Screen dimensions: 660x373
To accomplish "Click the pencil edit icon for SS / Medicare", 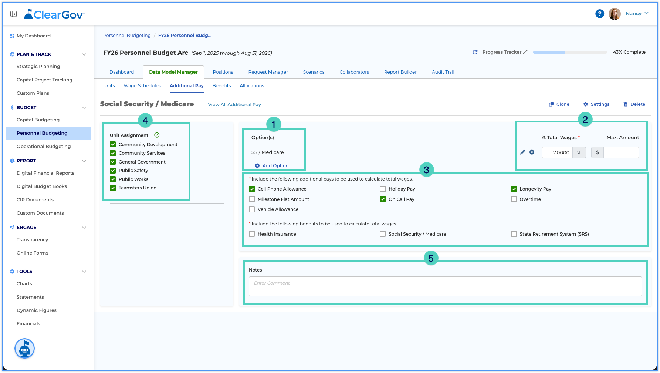I will pyautogui.click(x=522, y=152).
